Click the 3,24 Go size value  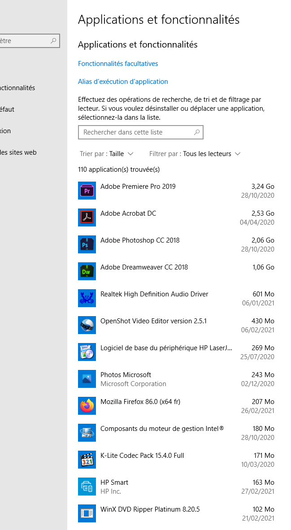point(263,186)
